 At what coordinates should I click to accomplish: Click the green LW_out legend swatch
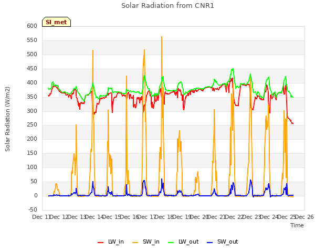[x=171, y=243]
